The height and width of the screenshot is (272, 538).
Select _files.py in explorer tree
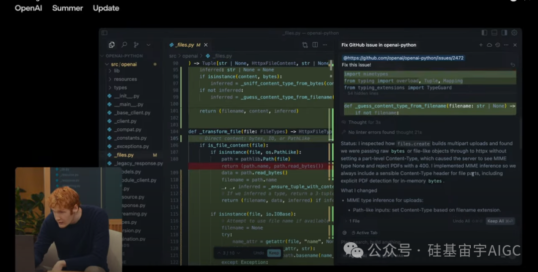[132, 155]
